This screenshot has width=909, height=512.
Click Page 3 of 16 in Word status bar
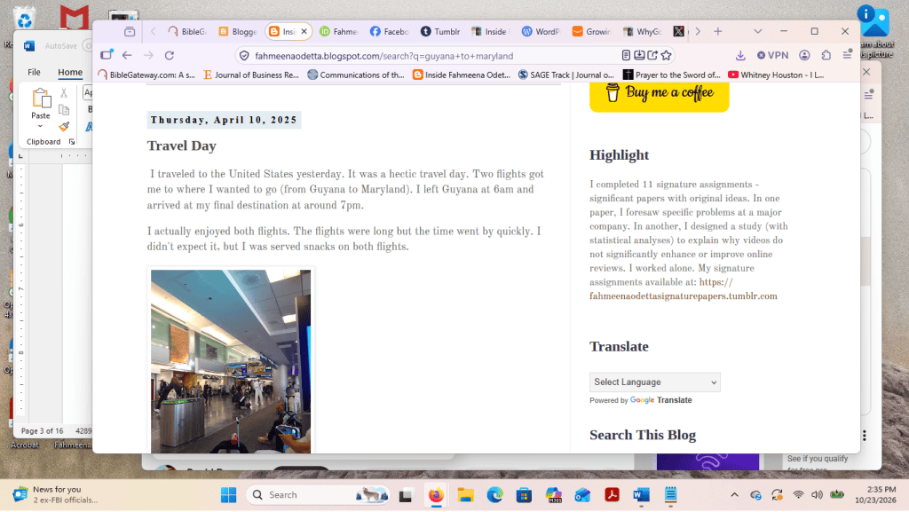point(43,431)
